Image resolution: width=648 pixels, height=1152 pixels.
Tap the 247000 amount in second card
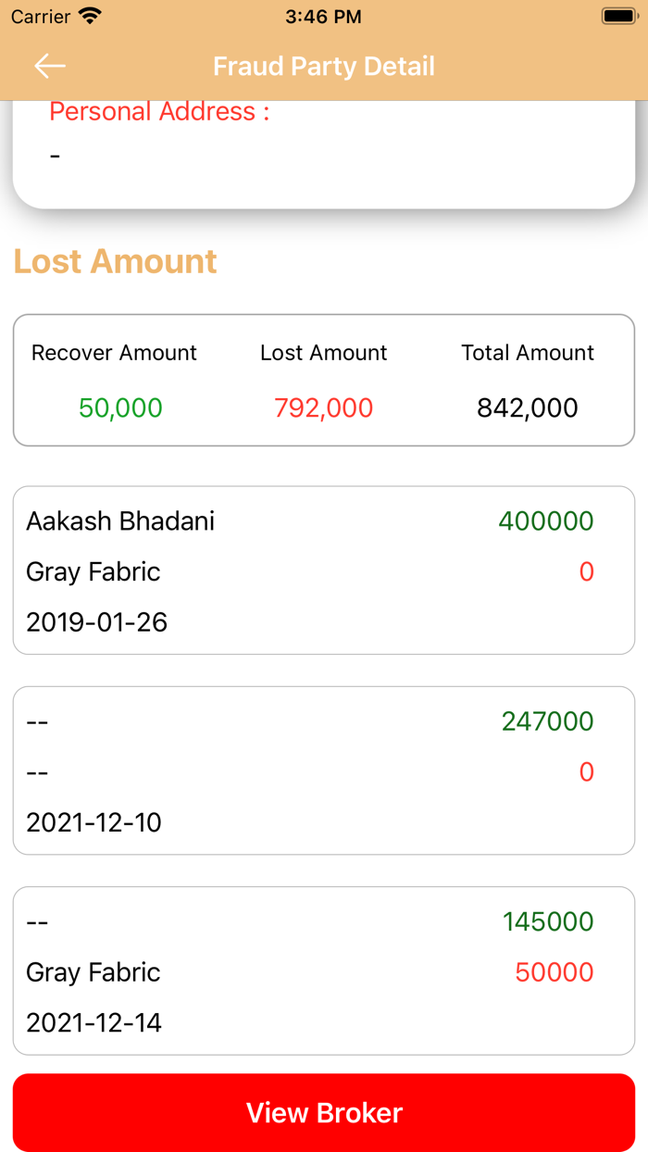click(x=548, y=721)
